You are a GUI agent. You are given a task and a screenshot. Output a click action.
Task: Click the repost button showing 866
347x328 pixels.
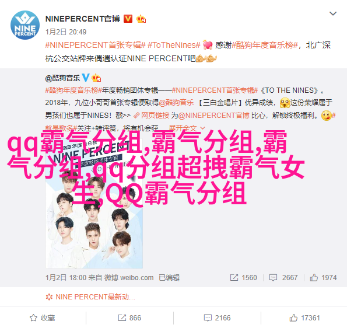coord(129,318)
